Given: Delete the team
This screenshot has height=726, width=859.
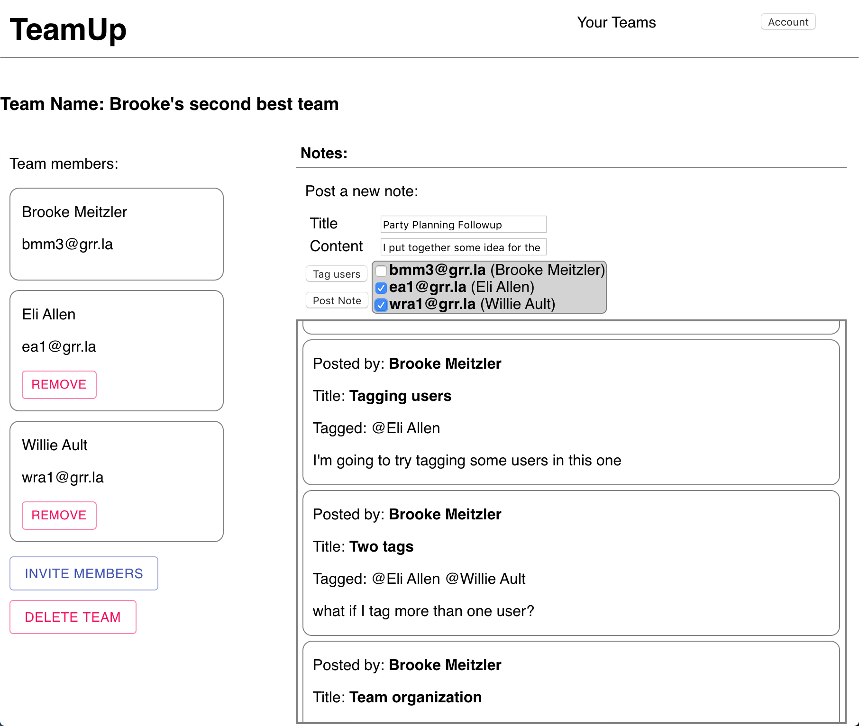Looking at the screenshot, I should click(x=73, y=617).
